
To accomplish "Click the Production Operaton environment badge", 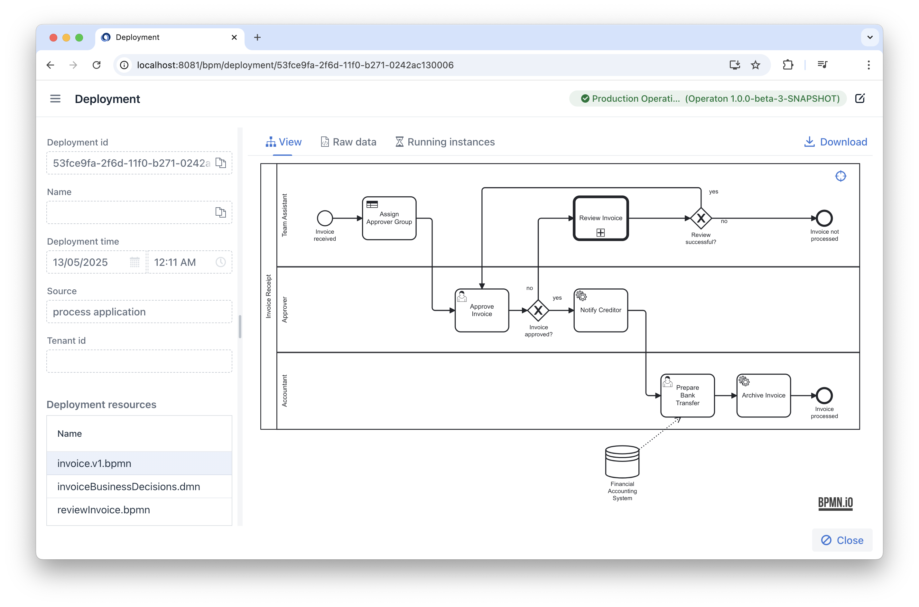I will pos(708,98).
